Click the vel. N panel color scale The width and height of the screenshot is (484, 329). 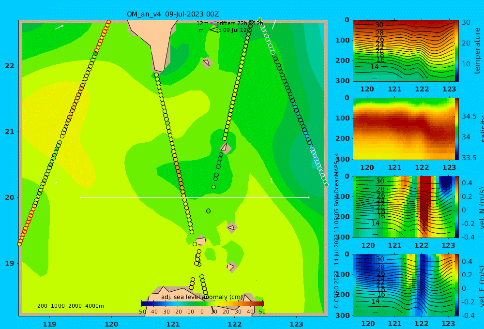[457, 207]
